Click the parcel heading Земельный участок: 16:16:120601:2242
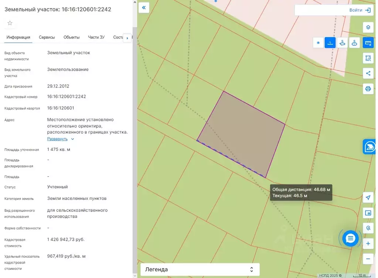Screen dimensions: 378x278 [x=58, y=9]
